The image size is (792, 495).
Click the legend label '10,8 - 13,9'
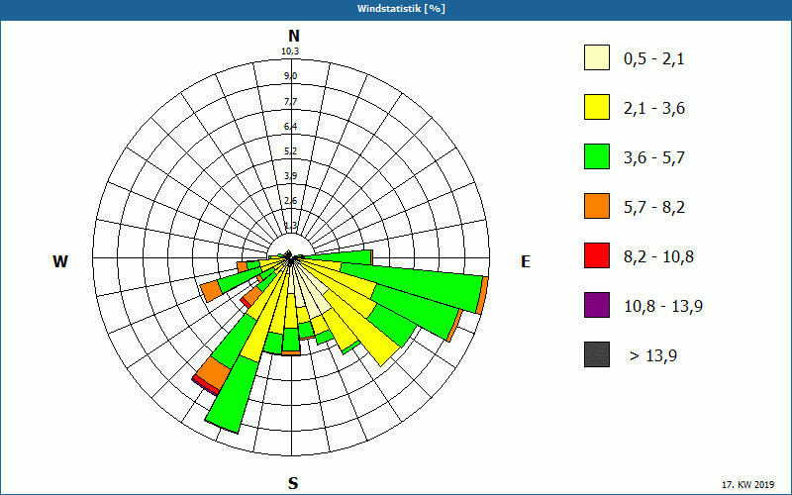[x=663, y=307]
